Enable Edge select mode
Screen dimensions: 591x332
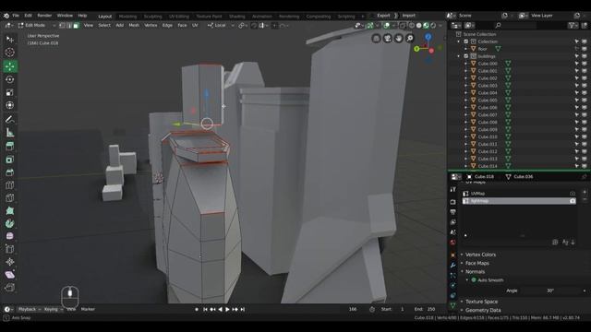pyautogui.click(x=69, y=26)
